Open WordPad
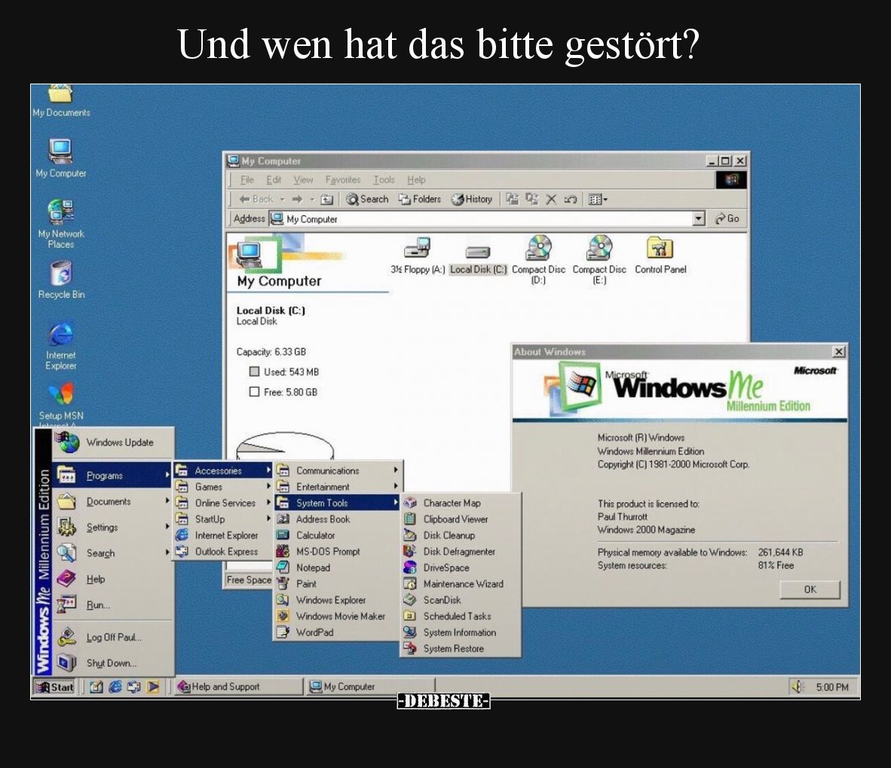 337,632
